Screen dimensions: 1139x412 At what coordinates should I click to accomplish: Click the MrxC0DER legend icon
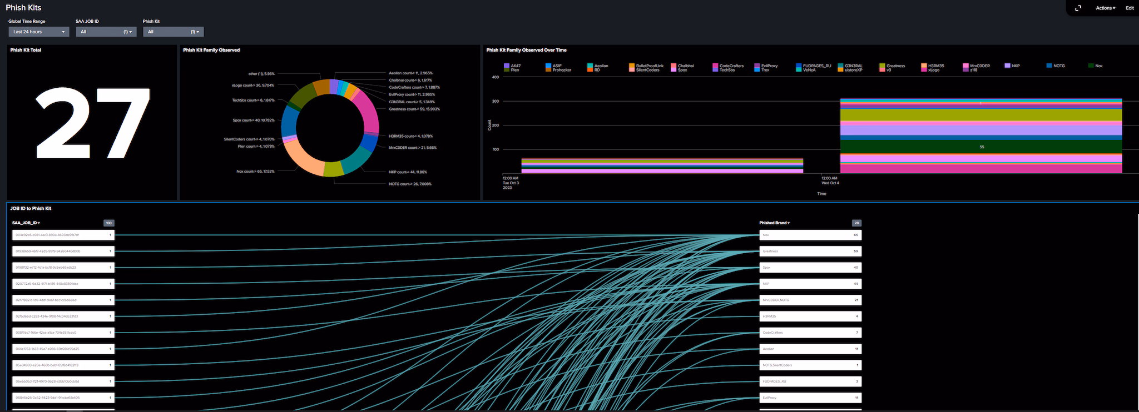coord(965,66)
